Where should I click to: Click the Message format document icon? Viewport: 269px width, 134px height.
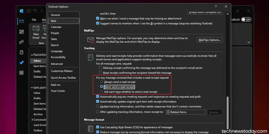(90, 129)
